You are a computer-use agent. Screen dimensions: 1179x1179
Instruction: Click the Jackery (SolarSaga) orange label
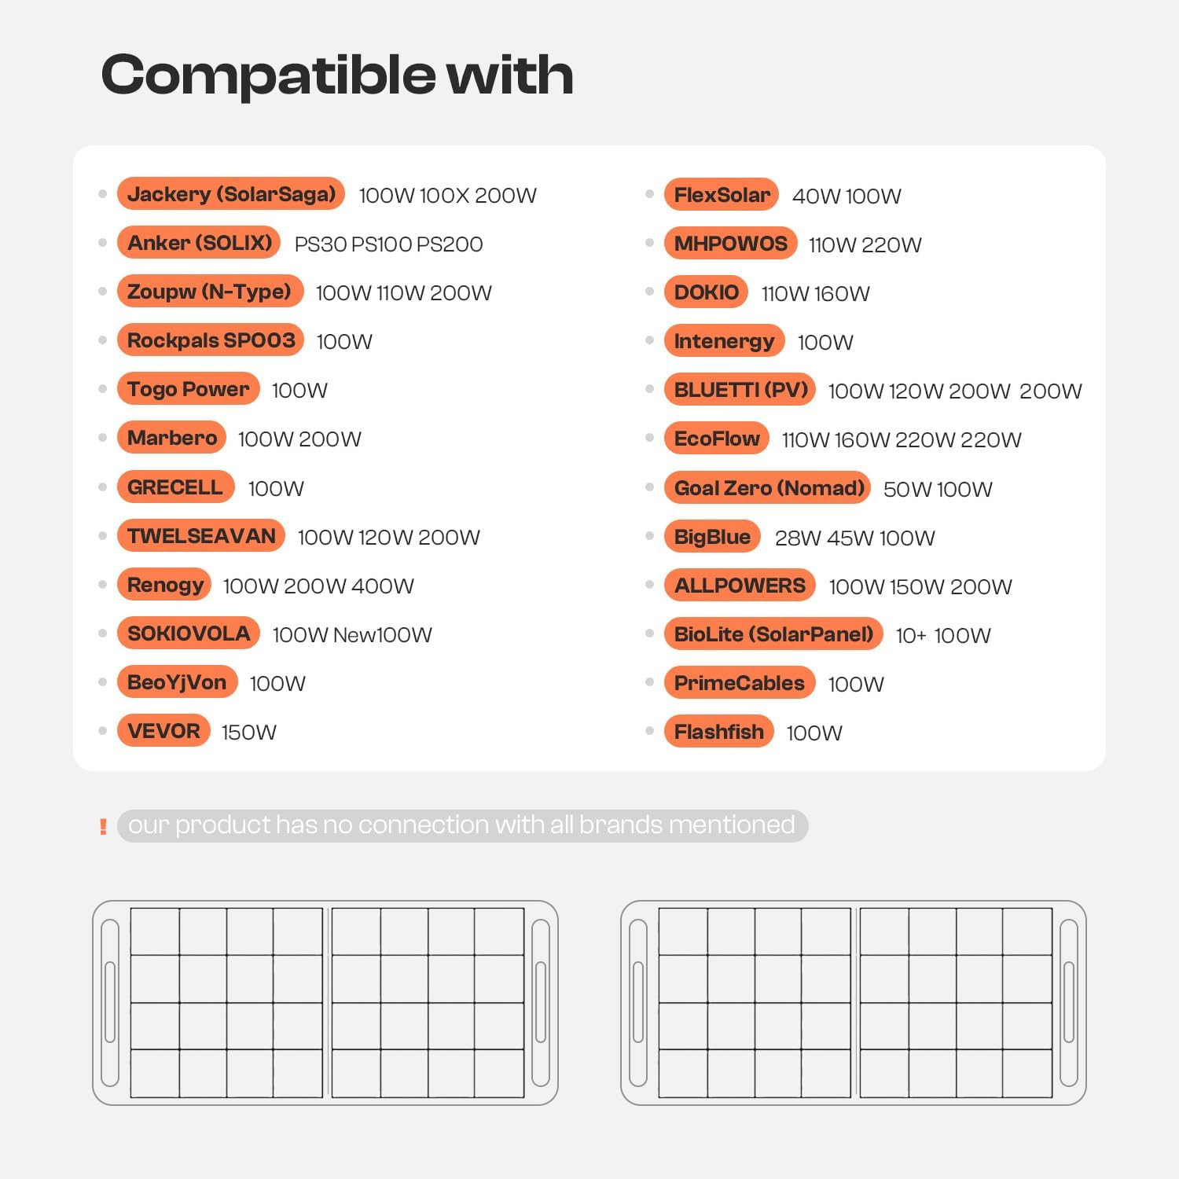[231, 194]
